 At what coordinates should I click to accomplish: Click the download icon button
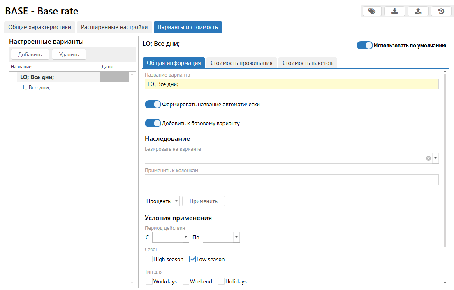pyautogui.click(x=394, y=11)
